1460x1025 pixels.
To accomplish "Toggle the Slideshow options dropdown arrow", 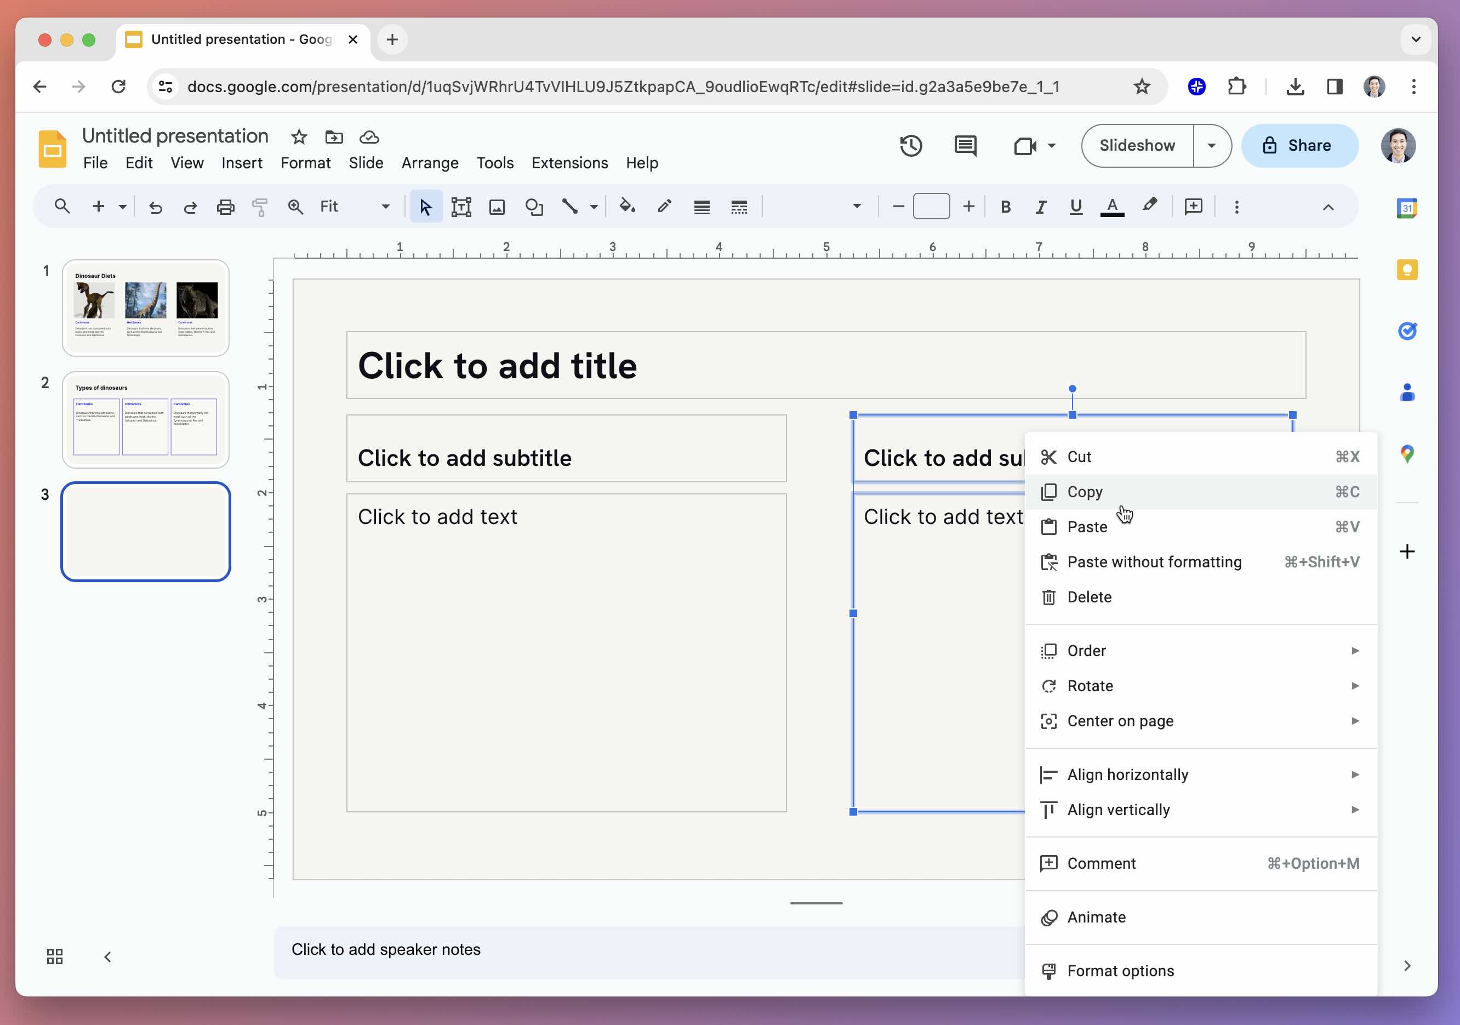I will point(1214,145).
